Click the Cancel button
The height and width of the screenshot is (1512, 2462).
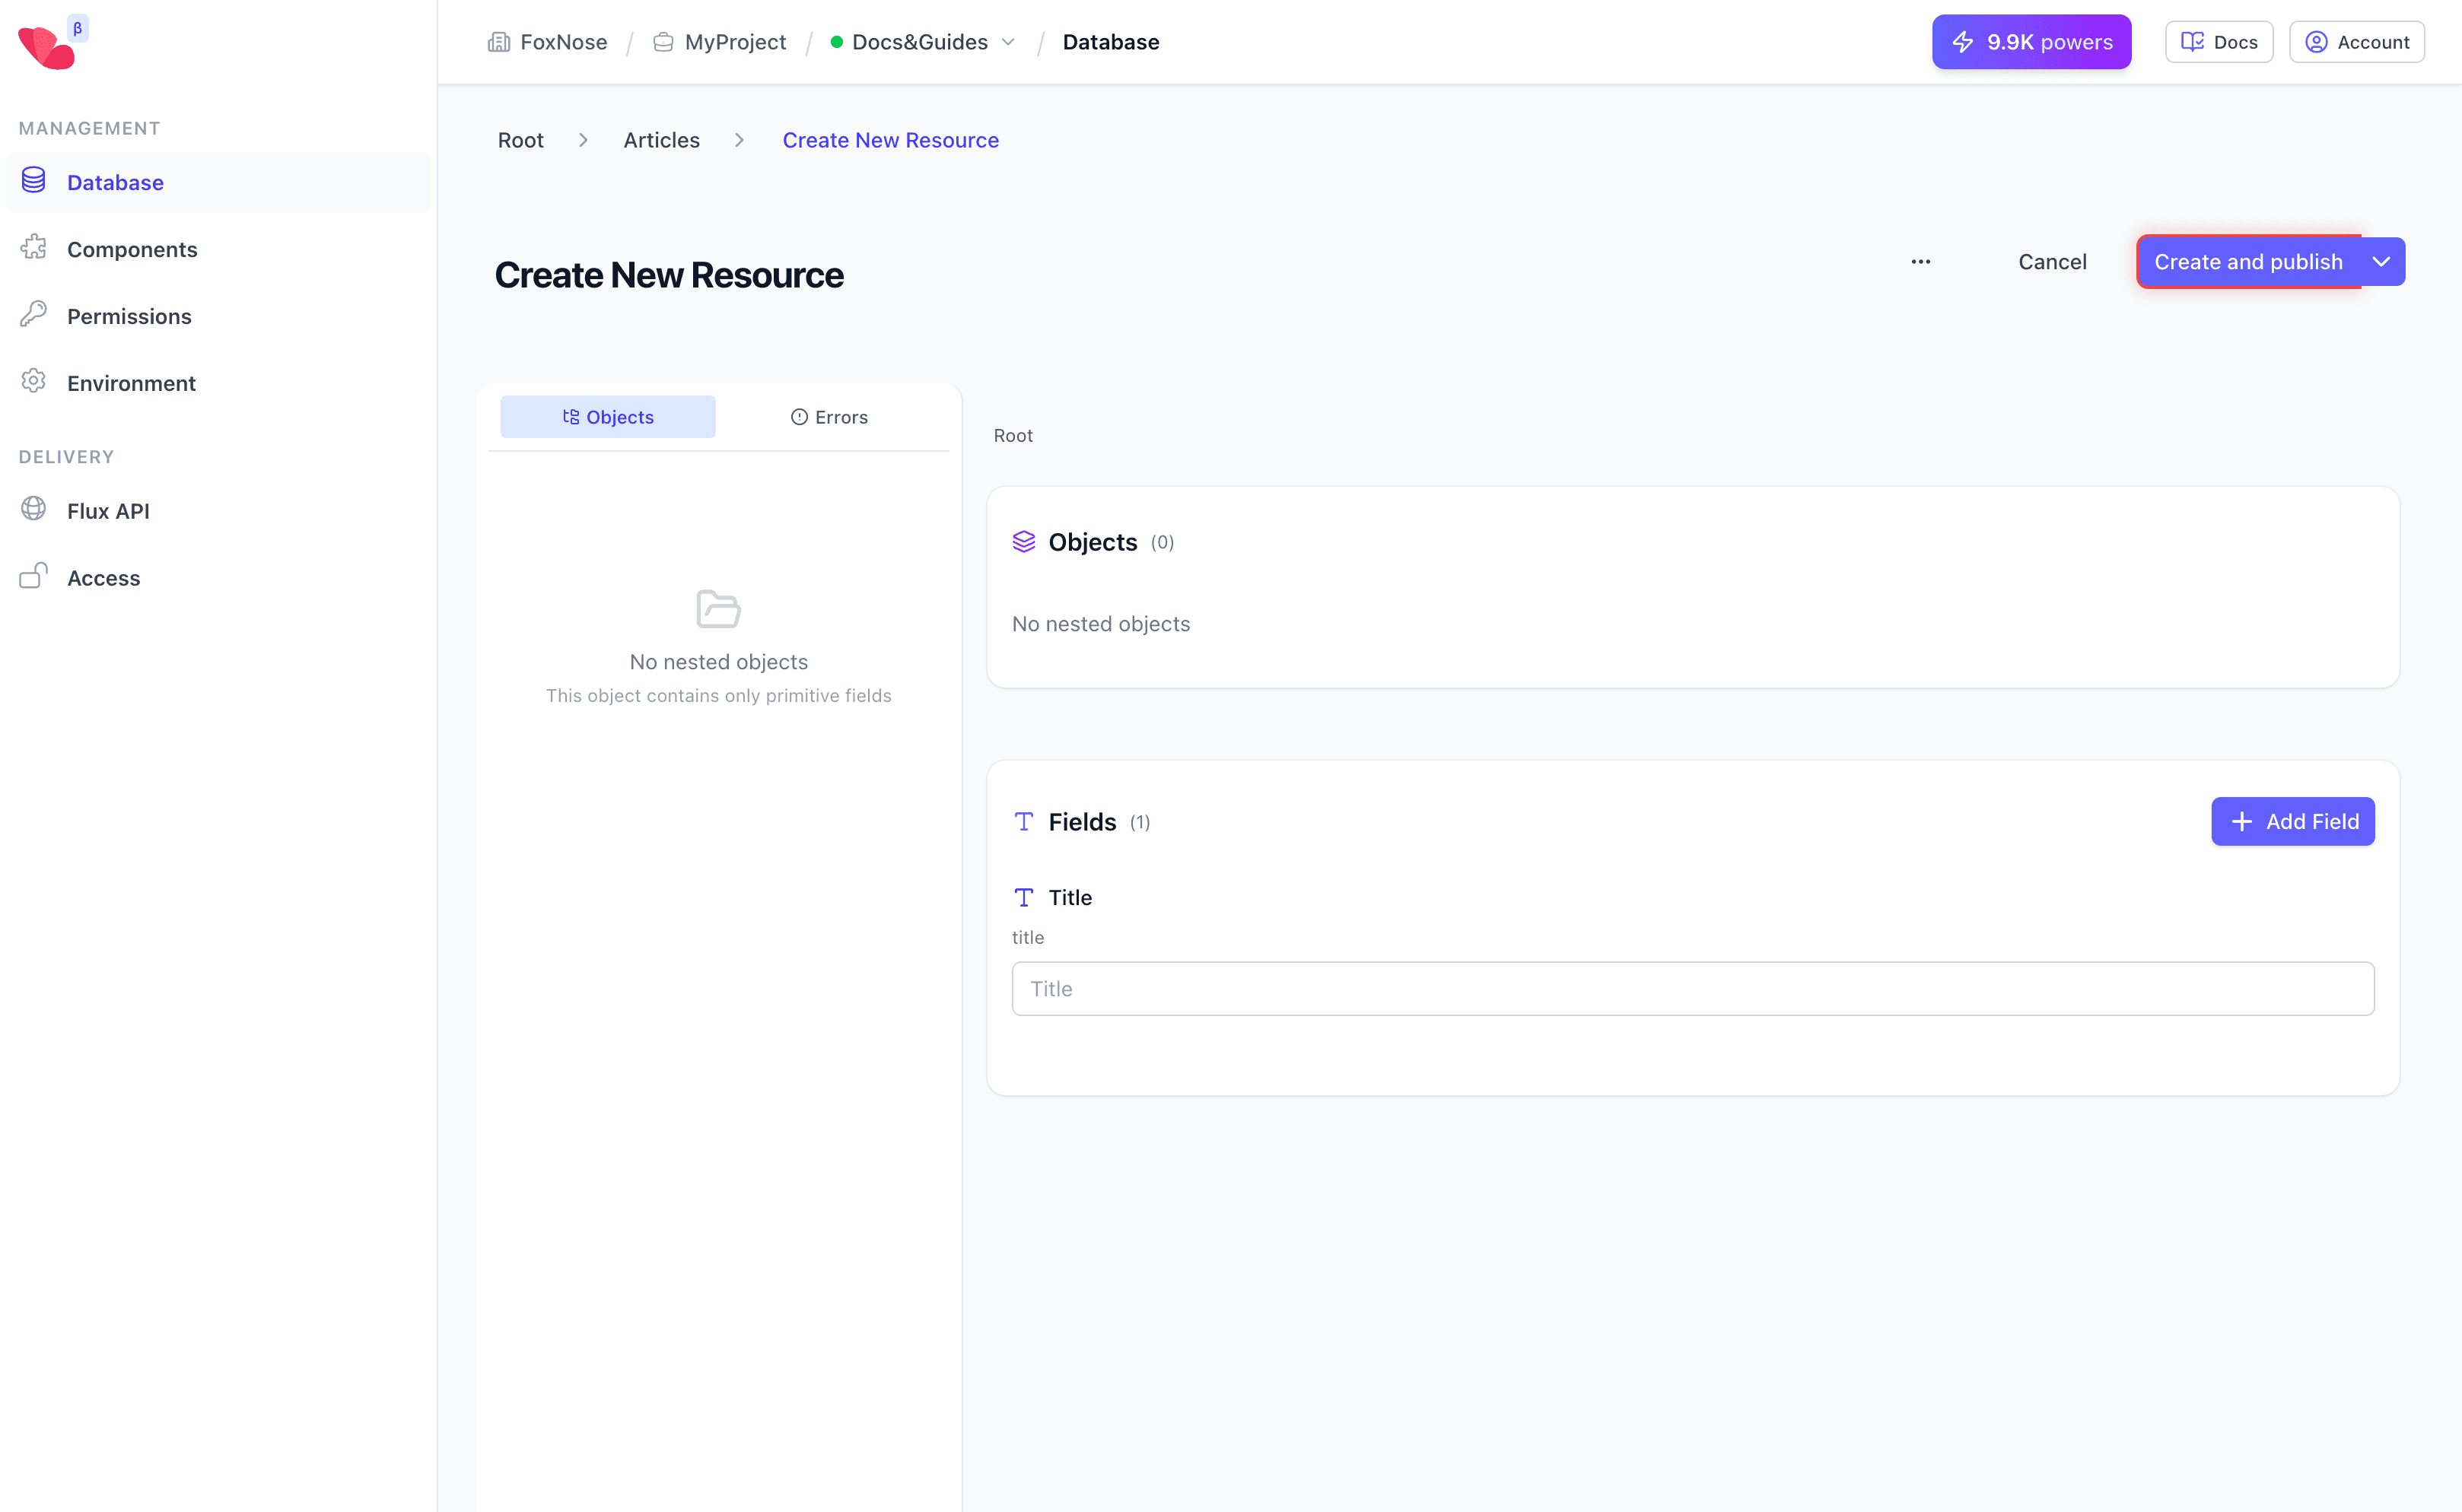[x=2052, y=262]
